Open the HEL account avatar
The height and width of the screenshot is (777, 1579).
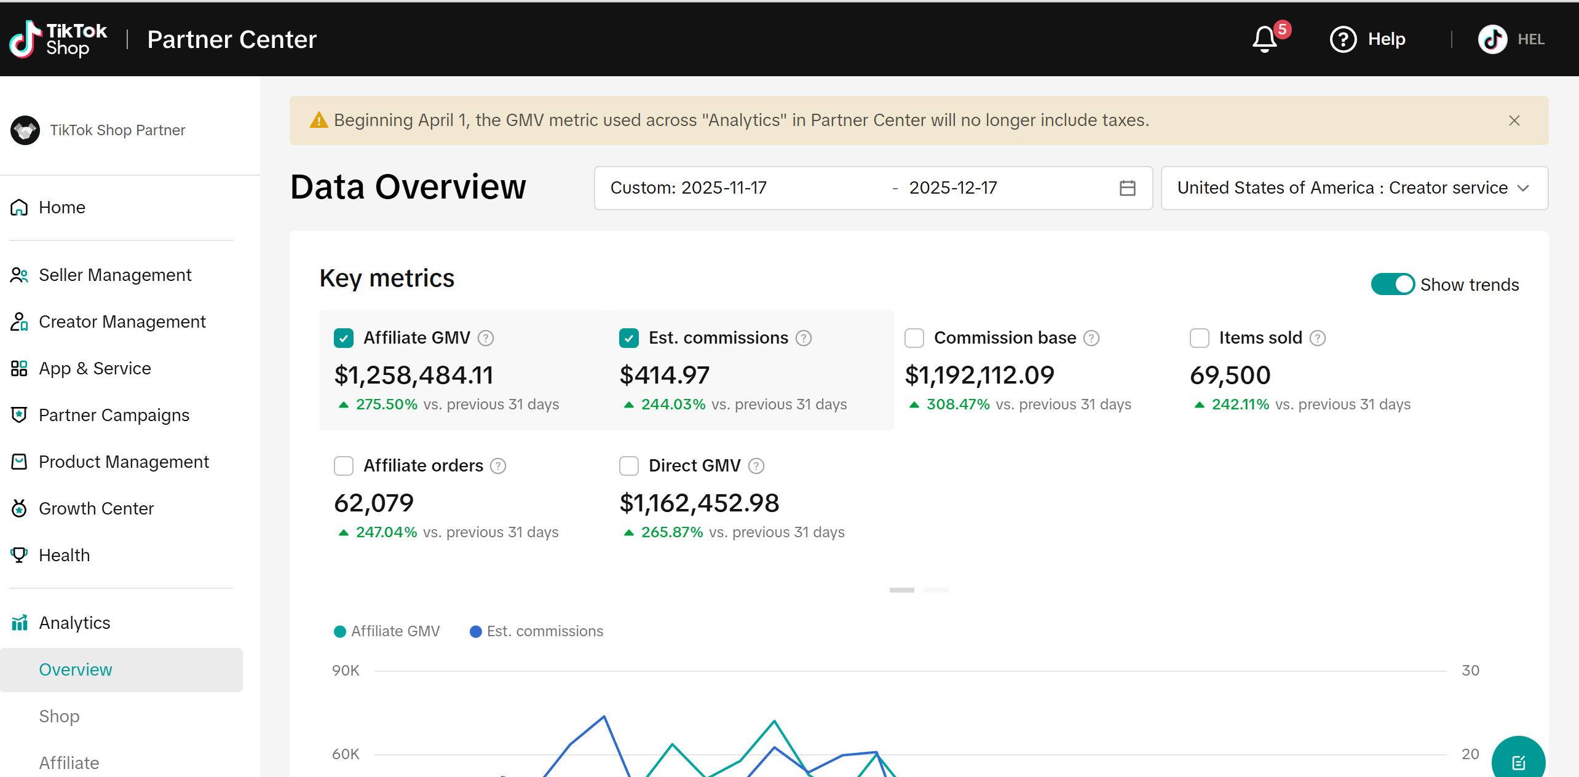click(1492, 39)
